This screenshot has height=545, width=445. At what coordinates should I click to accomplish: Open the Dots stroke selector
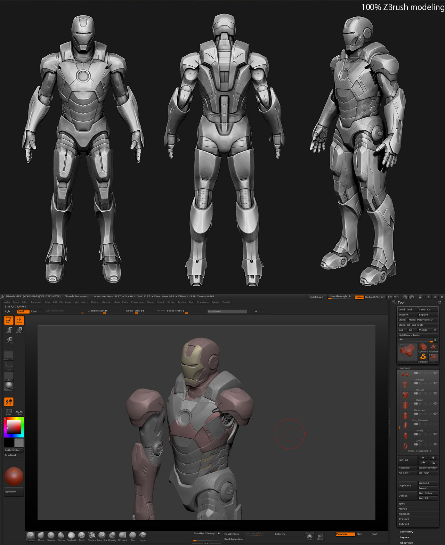(x=9, y=366)
